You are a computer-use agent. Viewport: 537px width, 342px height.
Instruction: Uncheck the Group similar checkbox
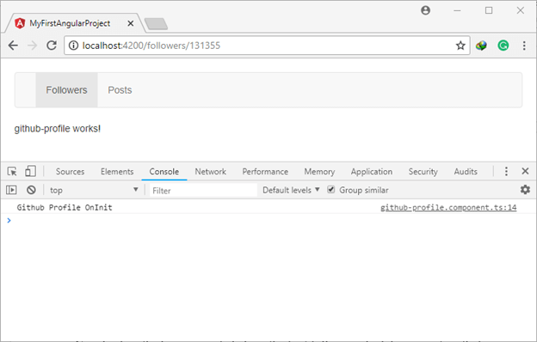point(330,189)
